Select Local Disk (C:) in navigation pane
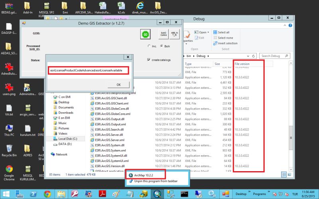319x199 pixels. [65, 139]
